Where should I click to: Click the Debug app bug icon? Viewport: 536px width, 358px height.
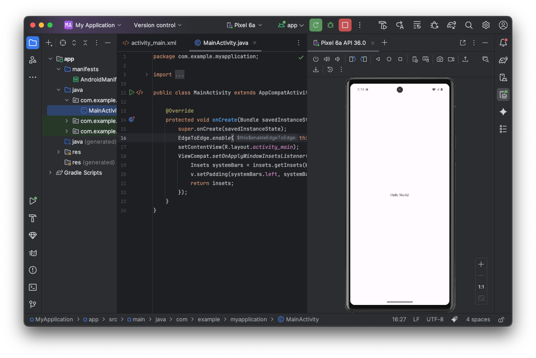[330, 25]
